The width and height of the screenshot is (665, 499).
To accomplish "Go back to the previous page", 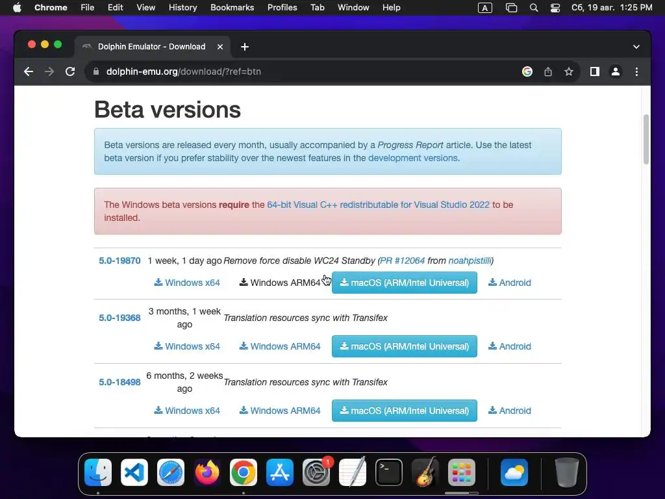I will (29, 71).
